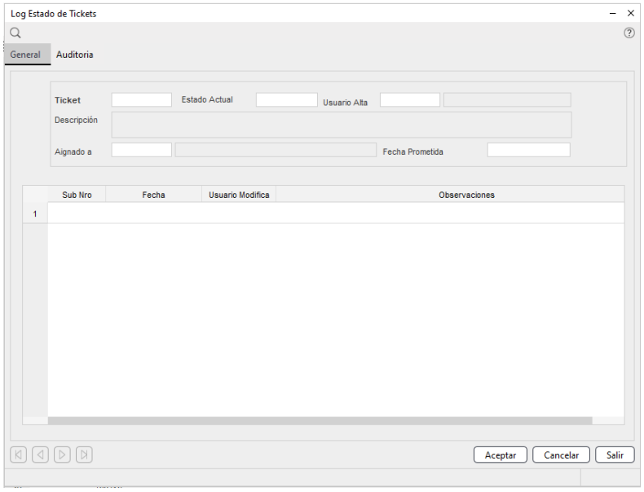The image size is (644, 492).
Task: Click the Observaciones column header
Action: coord(466,195)
